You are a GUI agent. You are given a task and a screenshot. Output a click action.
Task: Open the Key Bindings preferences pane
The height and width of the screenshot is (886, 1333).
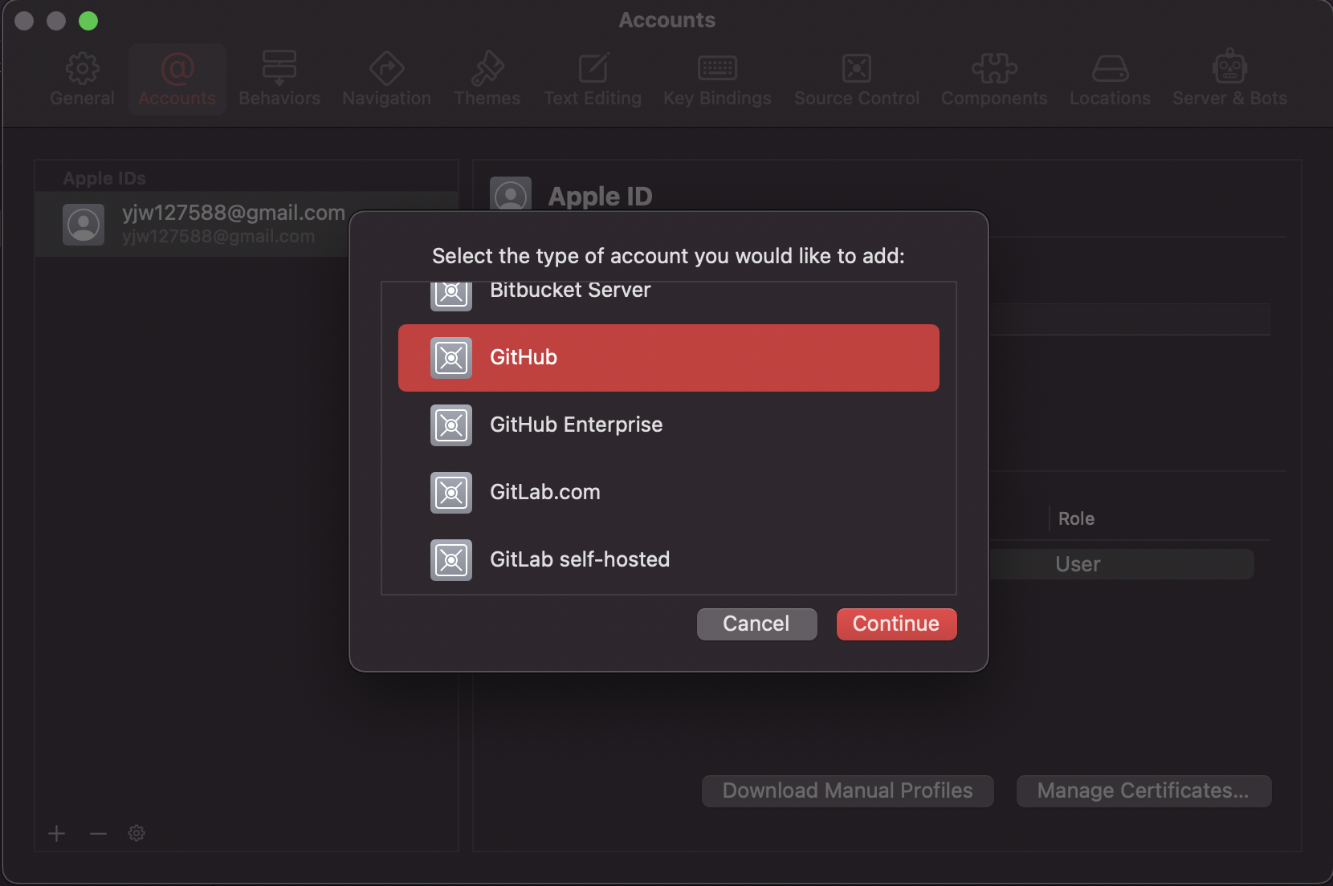717,79
